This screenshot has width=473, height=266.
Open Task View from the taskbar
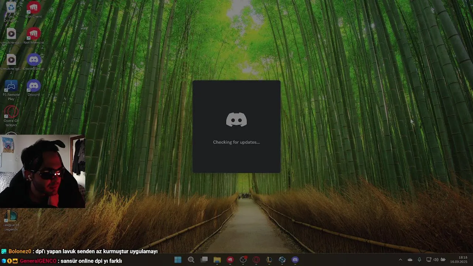[x=204, y=260]
